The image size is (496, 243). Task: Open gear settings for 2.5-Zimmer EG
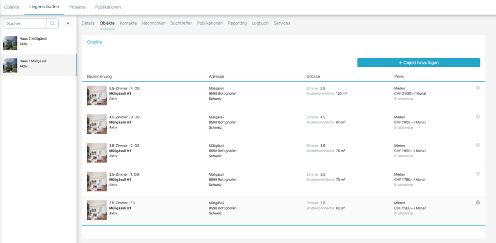tap(478, 202)
